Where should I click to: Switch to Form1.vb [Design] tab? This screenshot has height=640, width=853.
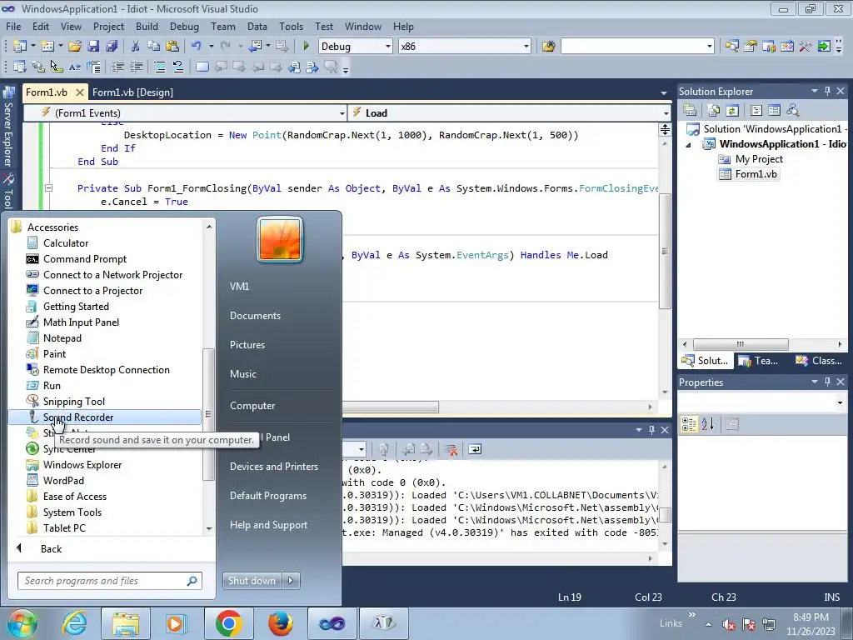click(132, 92)
